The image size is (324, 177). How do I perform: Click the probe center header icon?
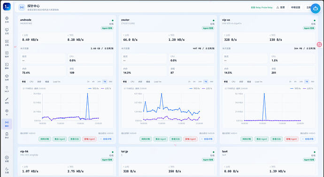22,8
